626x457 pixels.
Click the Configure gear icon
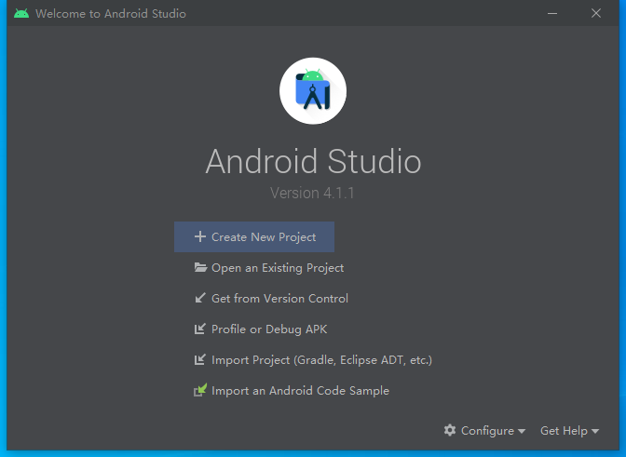click(450, 430)
